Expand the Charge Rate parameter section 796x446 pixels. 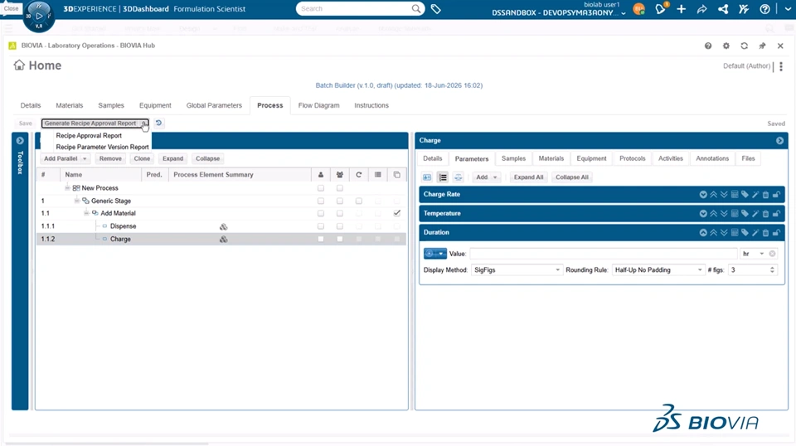coord(702,194)
